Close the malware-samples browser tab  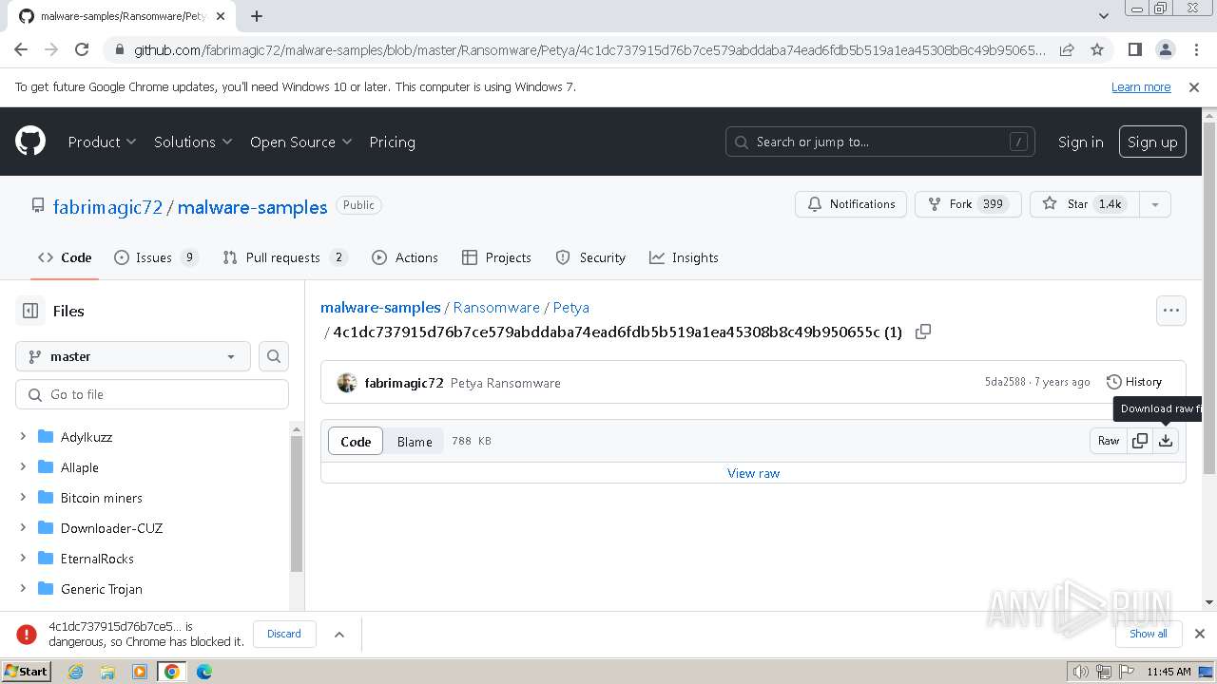[221, 16]
